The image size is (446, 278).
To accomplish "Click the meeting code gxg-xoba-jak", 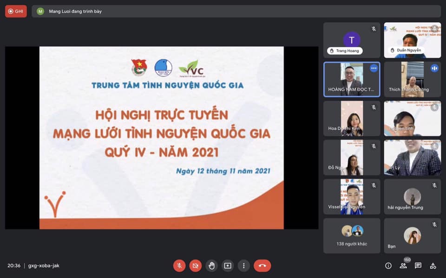I will coord(44,265).
